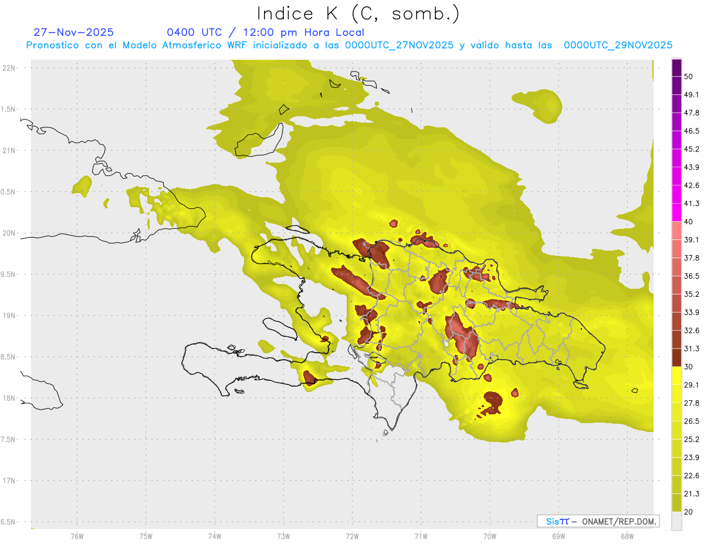704x544 pixels.
Task: Click the color bar label "32.6"
Action: [691, 330]
